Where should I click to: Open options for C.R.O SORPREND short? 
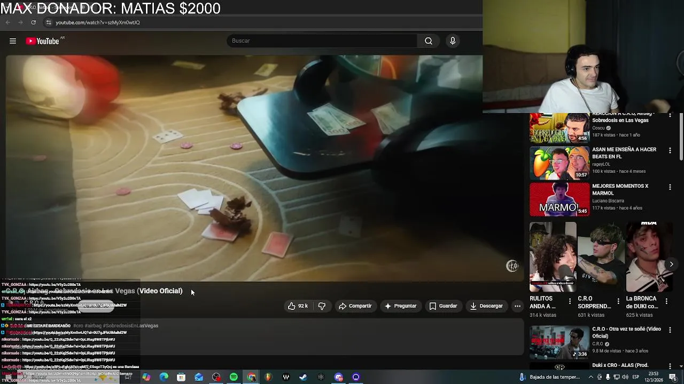pyautogui.click(x=618, y=301)
